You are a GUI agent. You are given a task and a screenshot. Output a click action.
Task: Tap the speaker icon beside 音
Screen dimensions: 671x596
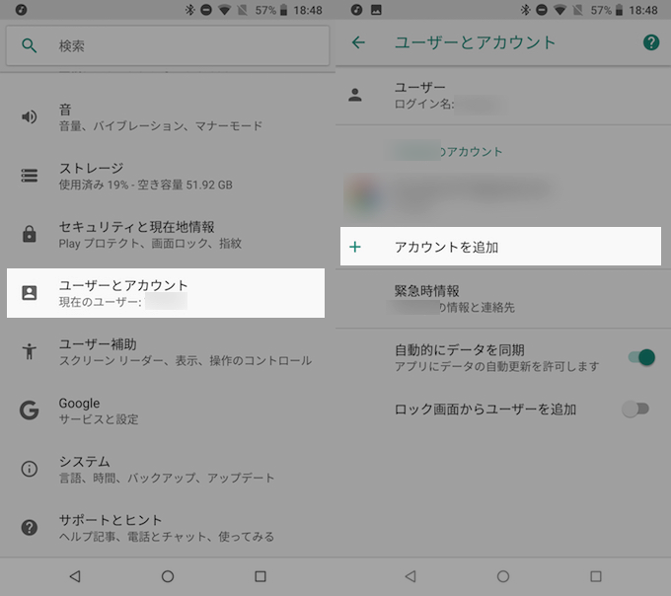tap(30, 117)
